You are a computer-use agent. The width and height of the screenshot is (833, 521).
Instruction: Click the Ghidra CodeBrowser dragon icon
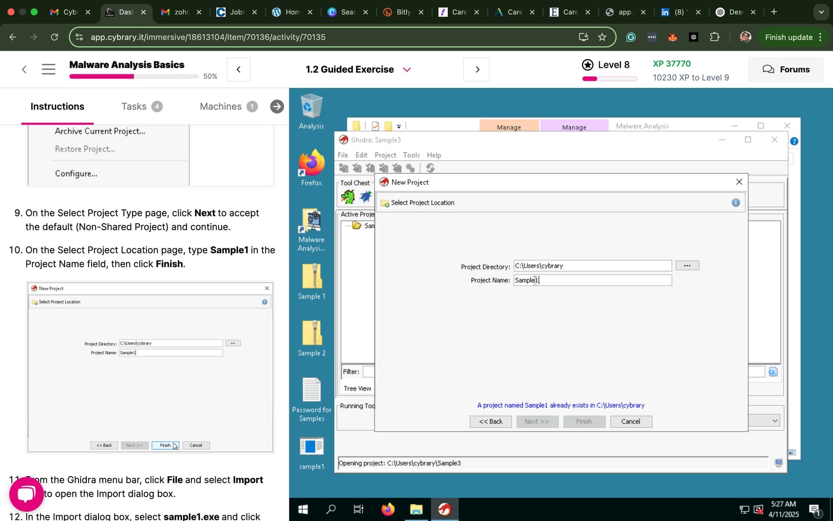click(x=348, y=197)
